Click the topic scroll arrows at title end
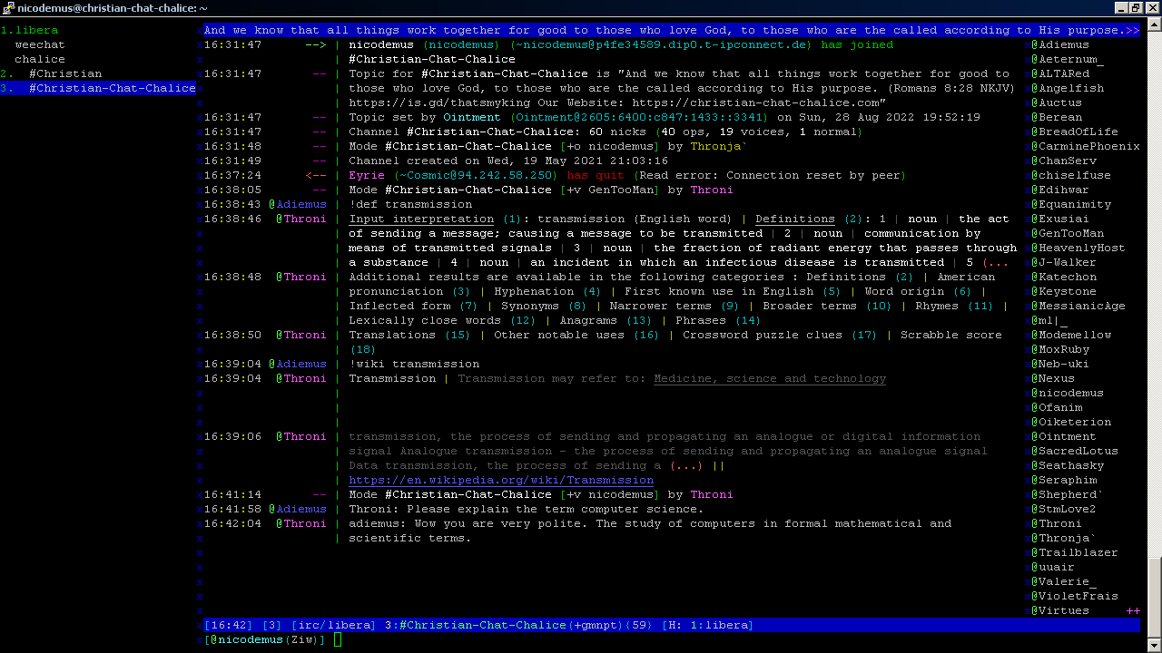The width and height of the screenshot is (1162, 653). click(1131, 30)
